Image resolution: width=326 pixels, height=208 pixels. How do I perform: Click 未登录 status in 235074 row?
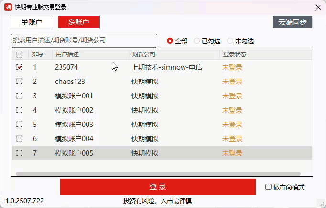tap(232, 67)
